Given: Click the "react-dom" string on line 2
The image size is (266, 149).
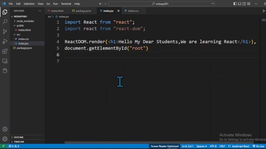Looking at the screenshot, I should point(128,29).
